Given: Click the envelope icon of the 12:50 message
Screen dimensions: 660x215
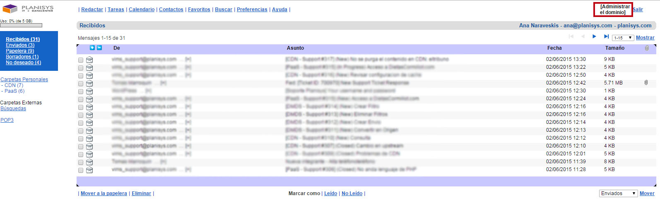Looking at the screenshot, I should click(89, 75).
